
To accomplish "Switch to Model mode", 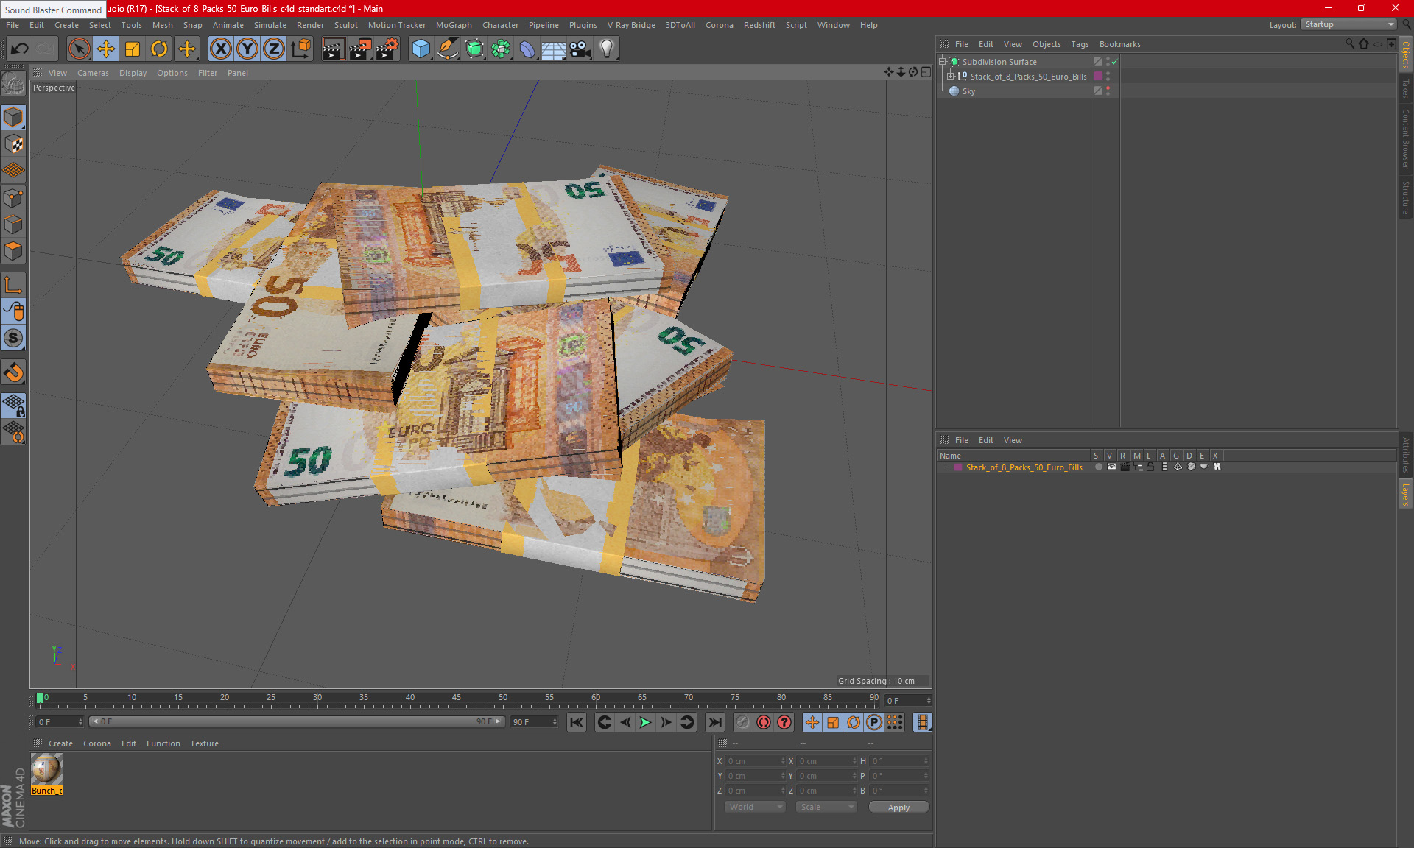I will 13,117.
